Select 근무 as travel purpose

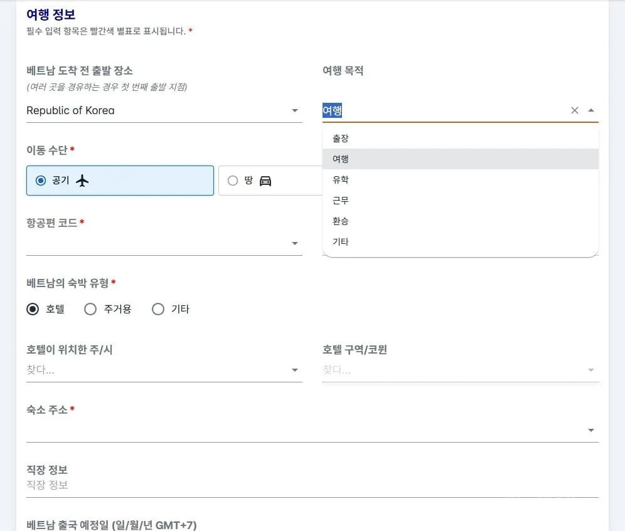(x=461, y=201)
